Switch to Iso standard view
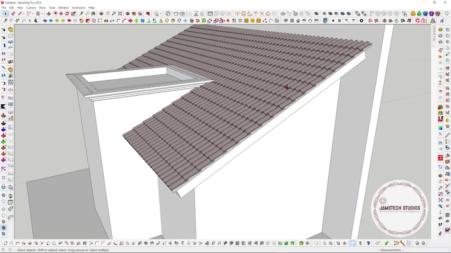Viewport: 451px width, 253px height. tap(286, 21)
